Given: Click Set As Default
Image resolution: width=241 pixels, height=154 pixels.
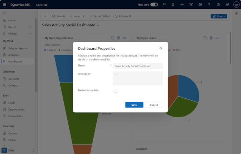Looking at the screenshot, I should [100, 16].
